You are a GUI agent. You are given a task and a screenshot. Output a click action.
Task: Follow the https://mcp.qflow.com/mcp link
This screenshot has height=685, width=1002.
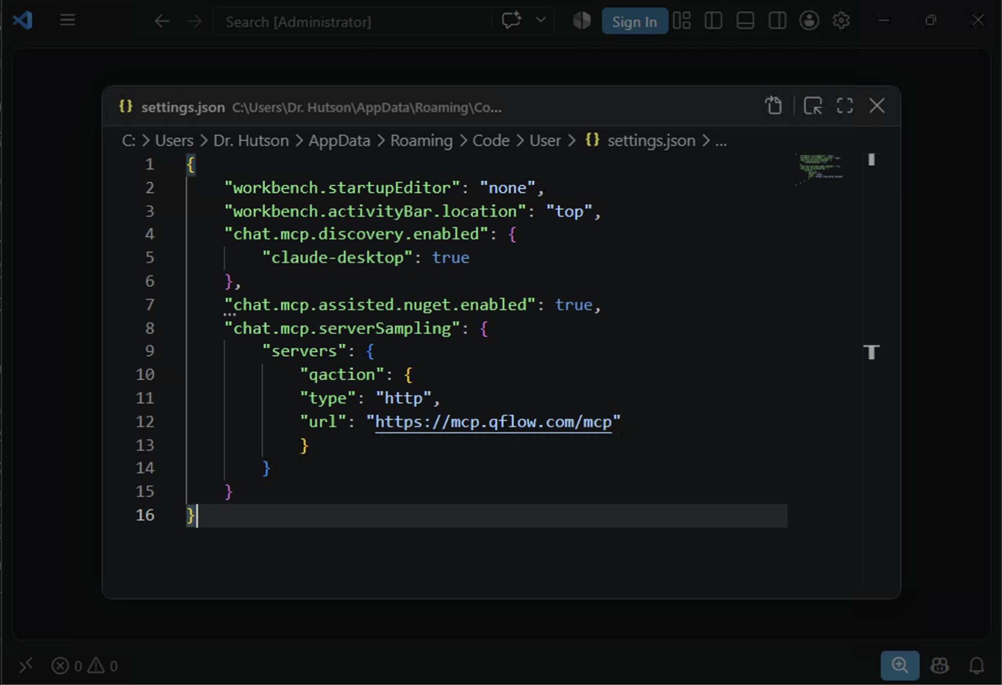[493, 422]
